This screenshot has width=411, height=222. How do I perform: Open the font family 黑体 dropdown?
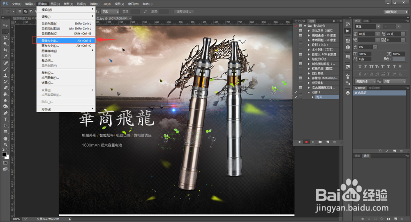tap(378, 26)
